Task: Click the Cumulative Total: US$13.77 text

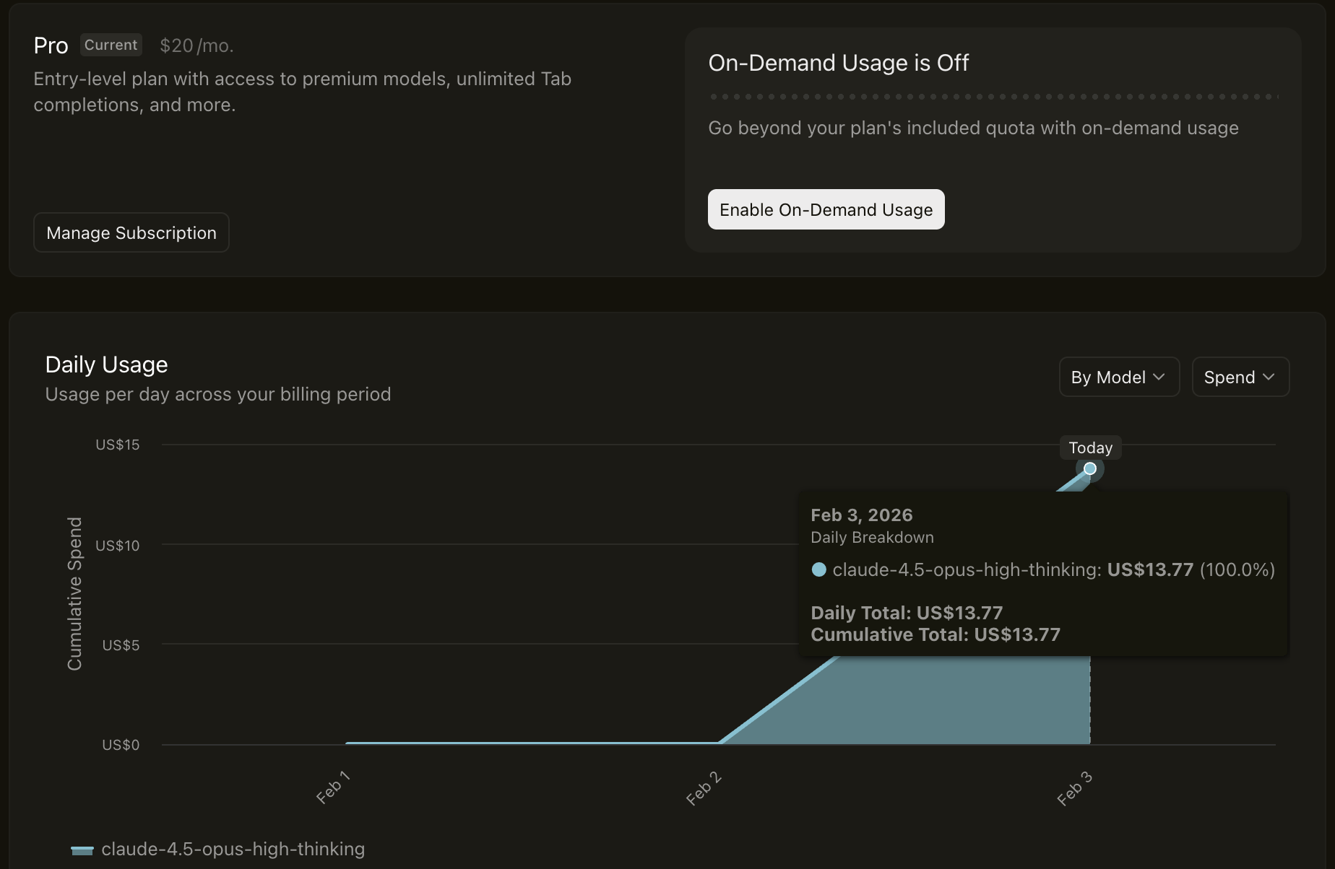Action: click(x=936, y=634)
